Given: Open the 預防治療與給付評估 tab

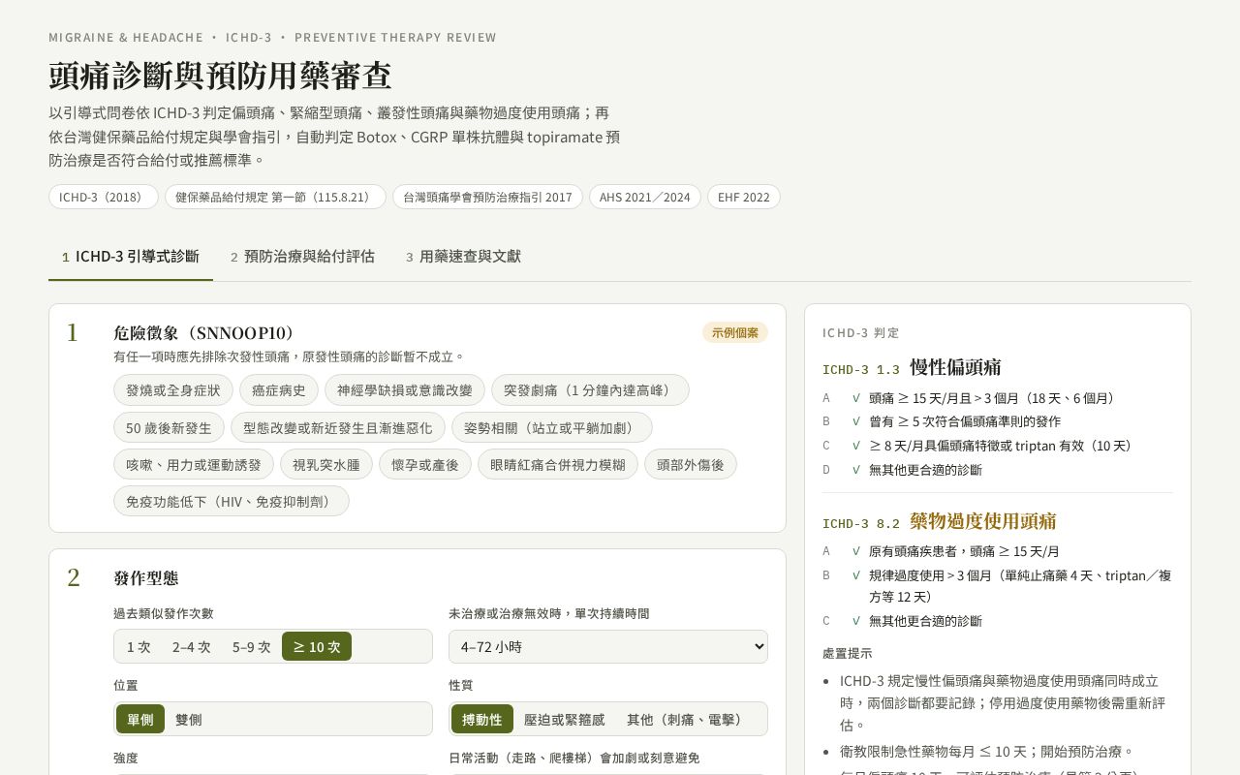Looking at the screenshot, I should tap(302, 257).
